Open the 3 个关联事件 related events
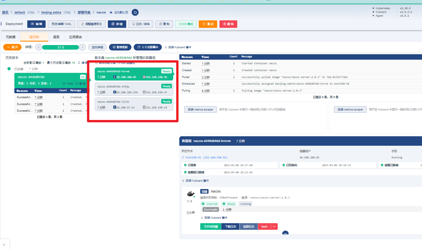Viewport: 422px width, 249px height. pyautogui.click(x=148, y=47)
